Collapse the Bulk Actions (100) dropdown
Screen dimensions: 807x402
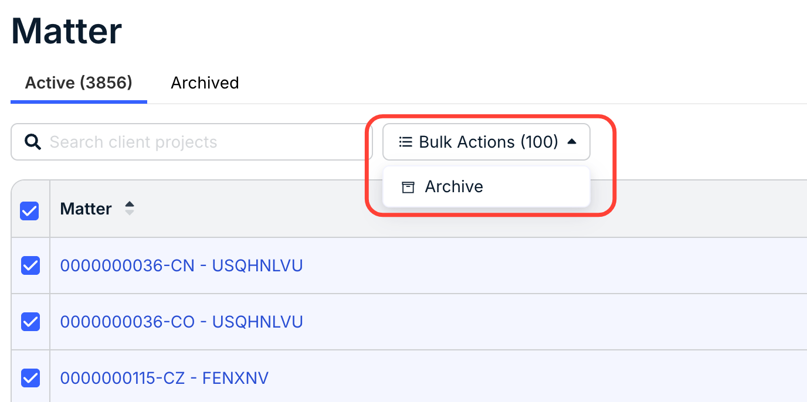[x=486, y=142]
